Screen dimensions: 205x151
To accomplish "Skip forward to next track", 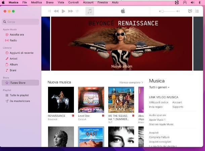I will coord(71,11).
